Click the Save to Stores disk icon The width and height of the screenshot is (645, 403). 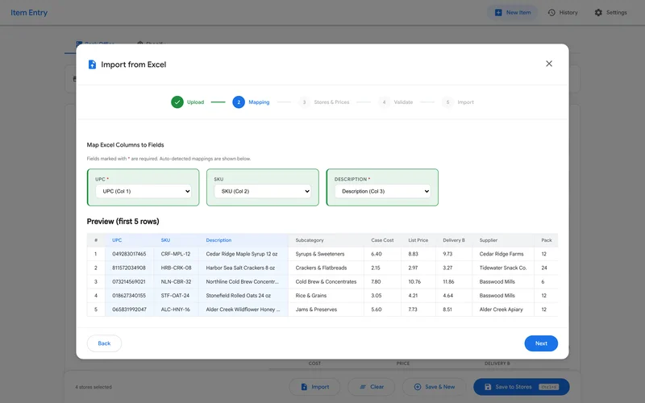tap(488, 387)
